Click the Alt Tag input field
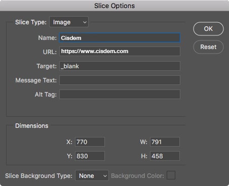229x186 pixels. [120, 94]
